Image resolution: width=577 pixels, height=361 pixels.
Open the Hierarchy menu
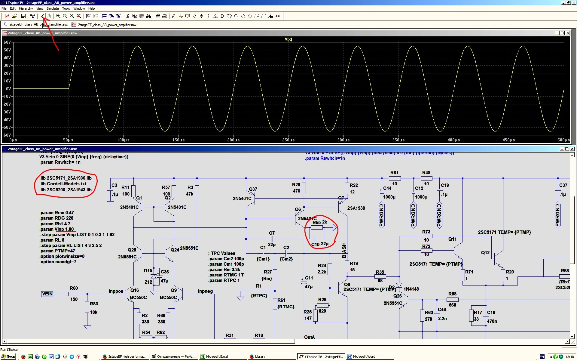[26, 8]
